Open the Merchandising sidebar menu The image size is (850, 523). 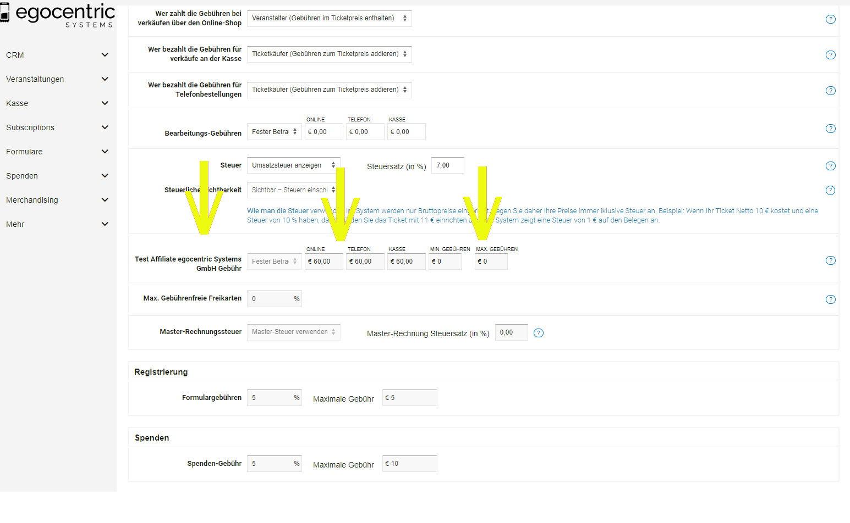105,200
